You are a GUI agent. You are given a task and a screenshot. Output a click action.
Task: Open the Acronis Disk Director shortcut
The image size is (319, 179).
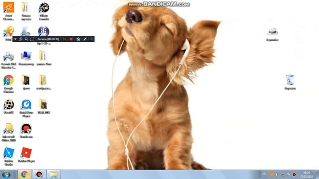click(x=8, y=60)
